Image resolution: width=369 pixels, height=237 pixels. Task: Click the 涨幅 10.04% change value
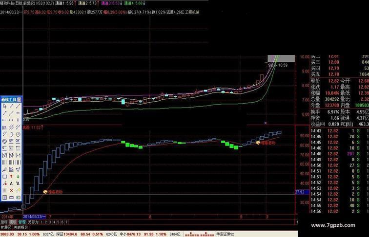pyautogui.click(x=332, y=93)
